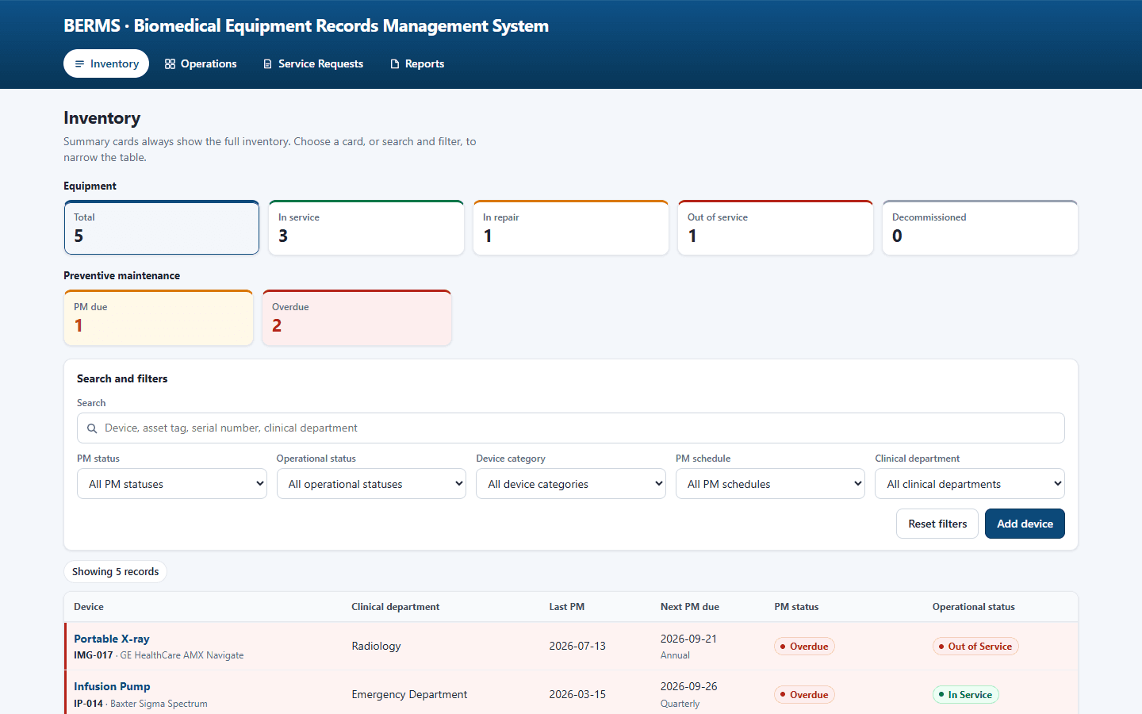Click the In Service badge for Infusion Pump
1142x714 pixels.
click(x=965, y=695)
